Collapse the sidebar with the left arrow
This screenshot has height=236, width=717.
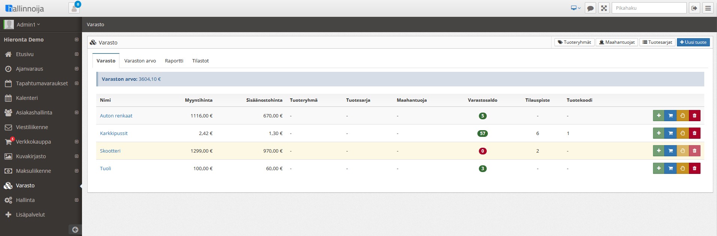(75, 230)
